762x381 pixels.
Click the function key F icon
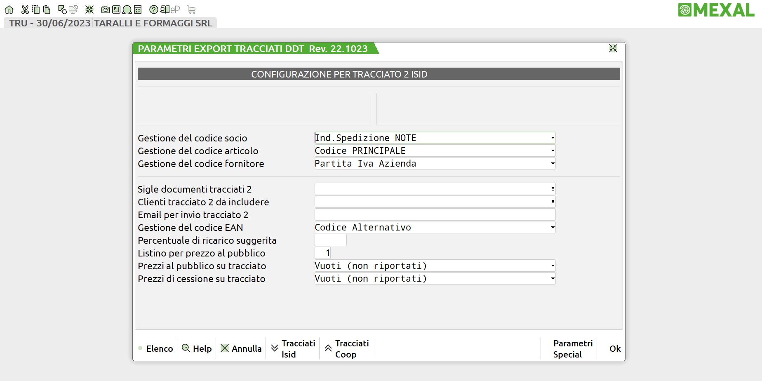[116, 9]
